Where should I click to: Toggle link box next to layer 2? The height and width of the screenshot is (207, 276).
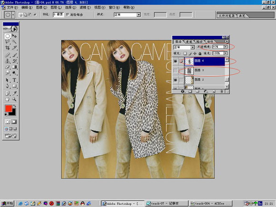click(x=181, y=80)
